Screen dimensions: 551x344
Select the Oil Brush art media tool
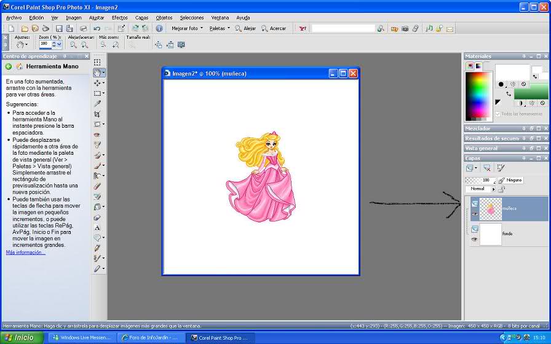pos(97,268)
